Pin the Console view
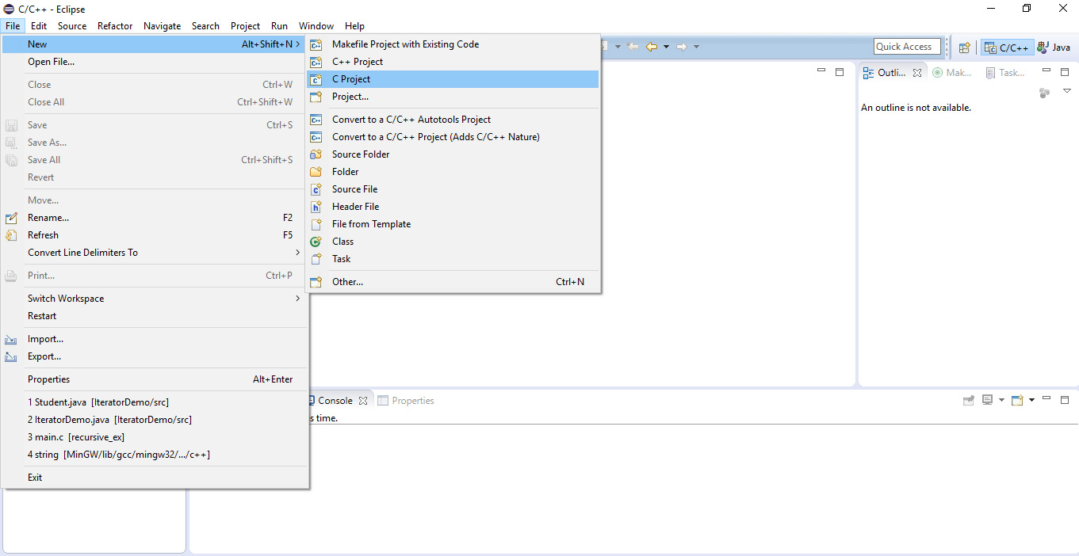The image size is (1079, 556). click(968, 400)
